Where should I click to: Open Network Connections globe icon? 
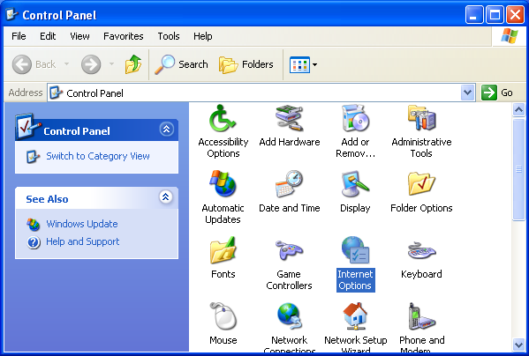pos(289,316)
